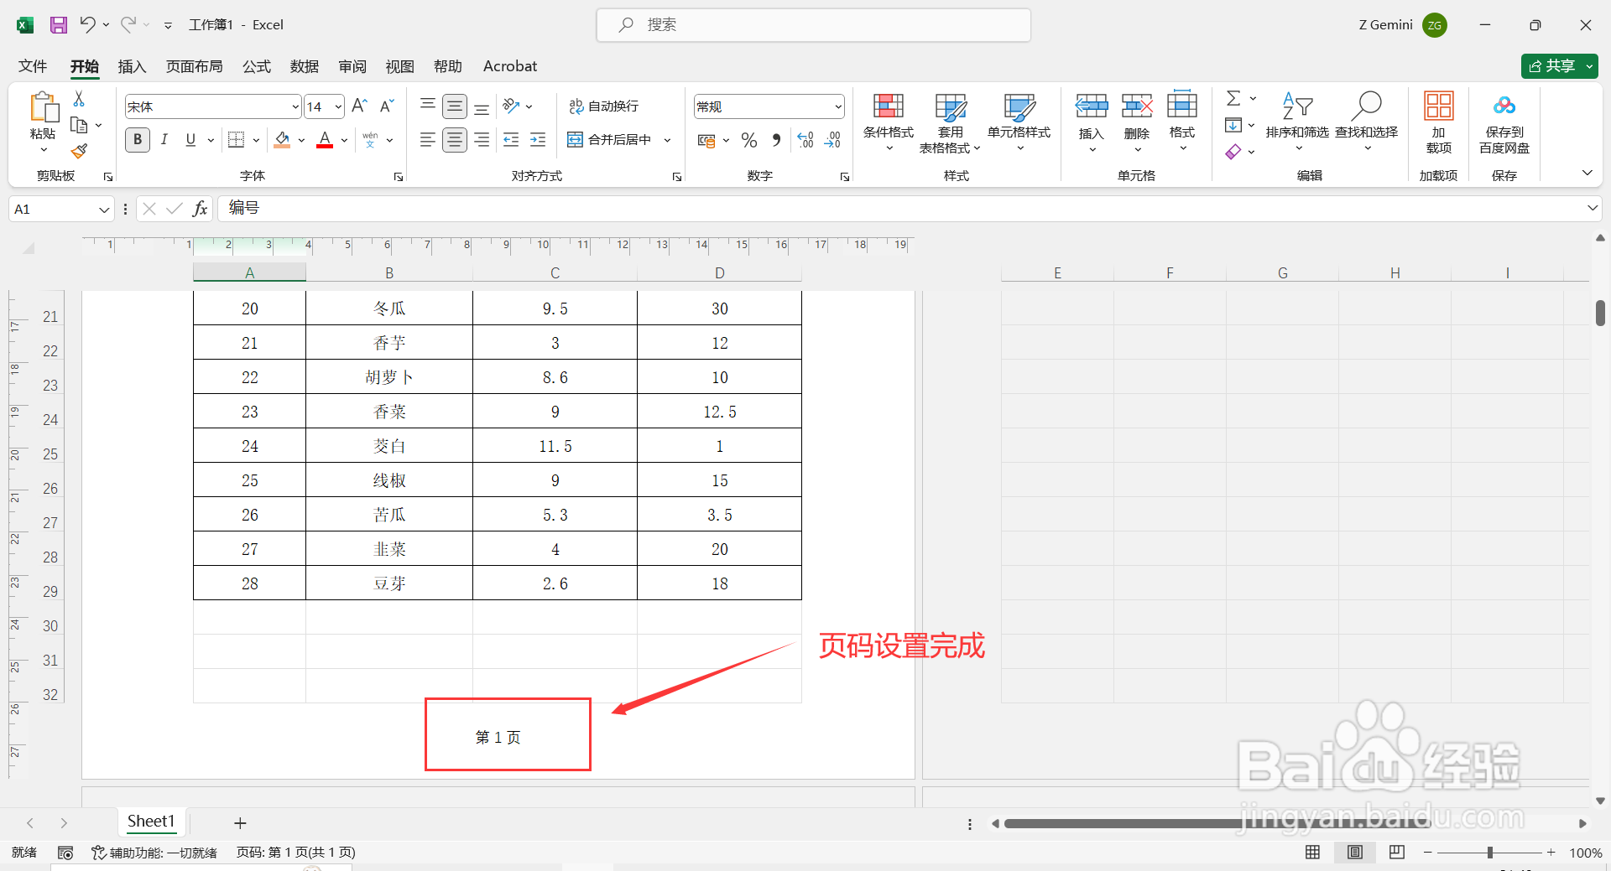Toggle italic formatting

click(164, 139)
